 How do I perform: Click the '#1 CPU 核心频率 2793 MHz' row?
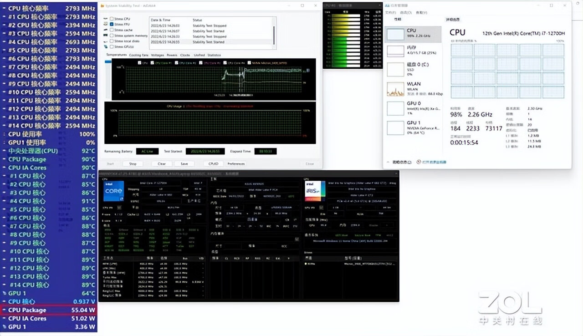(49, 17)
